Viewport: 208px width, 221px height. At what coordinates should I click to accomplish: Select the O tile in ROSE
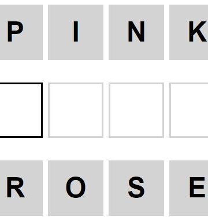point(76,188)
